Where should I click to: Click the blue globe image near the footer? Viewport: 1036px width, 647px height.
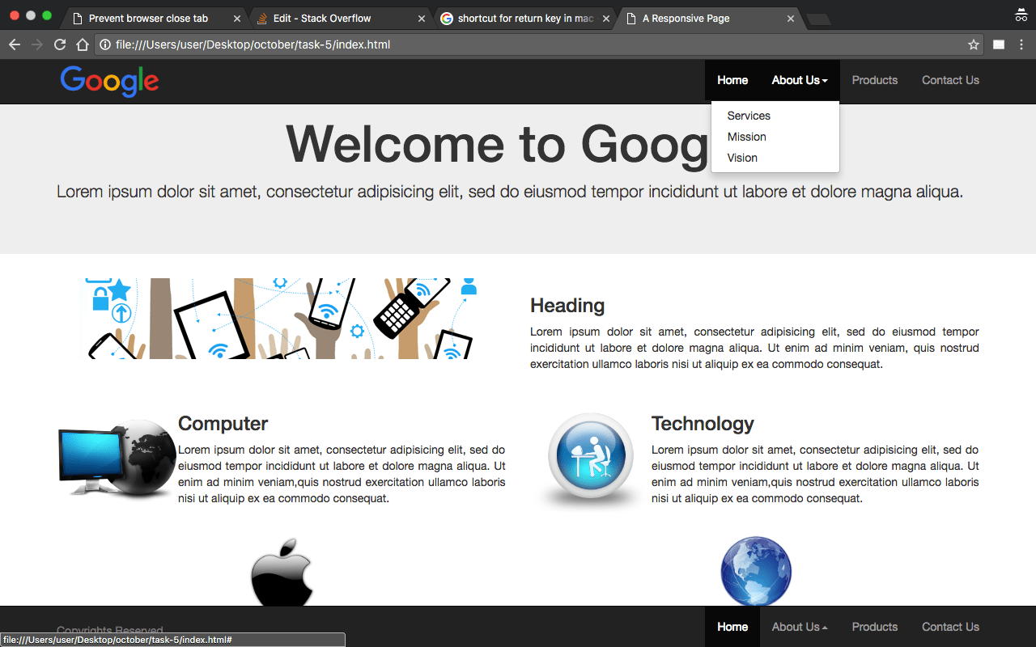coord(755,570)
